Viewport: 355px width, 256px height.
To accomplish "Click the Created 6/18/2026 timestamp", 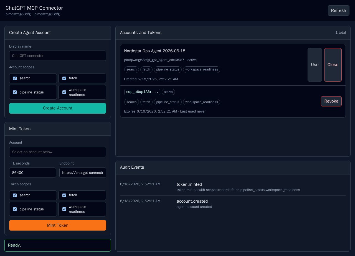I will (151, 79).
